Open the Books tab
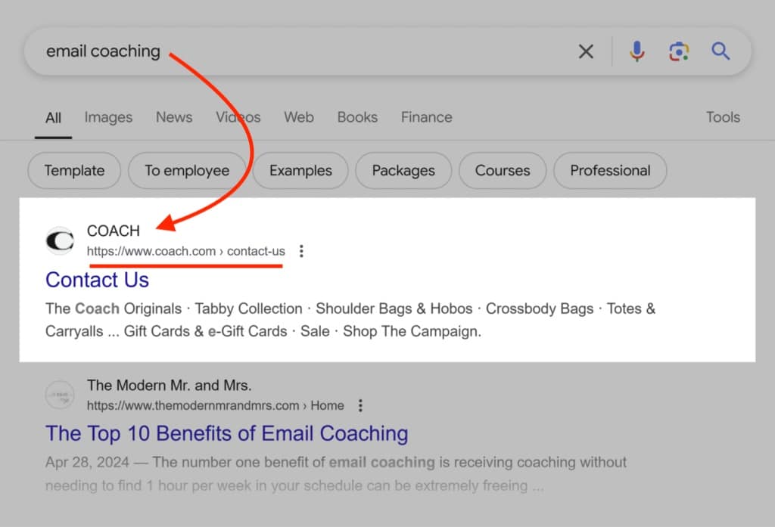The height and width of the screenshot is (527, 775). click(x=357, y=117)
